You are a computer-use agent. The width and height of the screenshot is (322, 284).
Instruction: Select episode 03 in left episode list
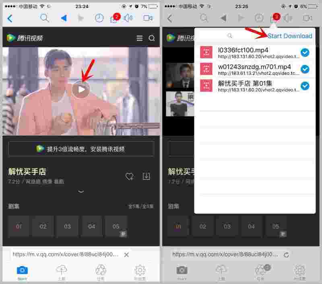pyautogui.click(x=67, y=226)
